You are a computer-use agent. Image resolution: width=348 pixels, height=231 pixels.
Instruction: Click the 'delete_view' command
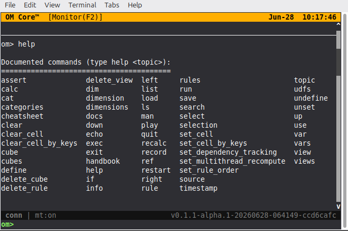pos(109,80)
